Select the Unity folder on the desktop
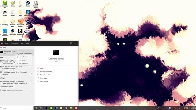The image size is (196, 110). point(20,13)
